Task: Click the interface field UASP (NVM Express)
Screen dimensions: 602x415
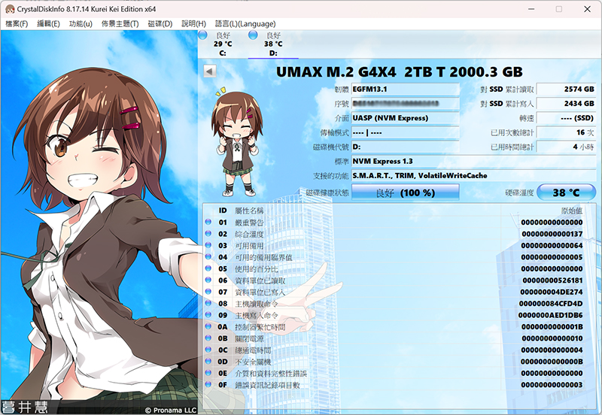Action: [x=406, y=118]
